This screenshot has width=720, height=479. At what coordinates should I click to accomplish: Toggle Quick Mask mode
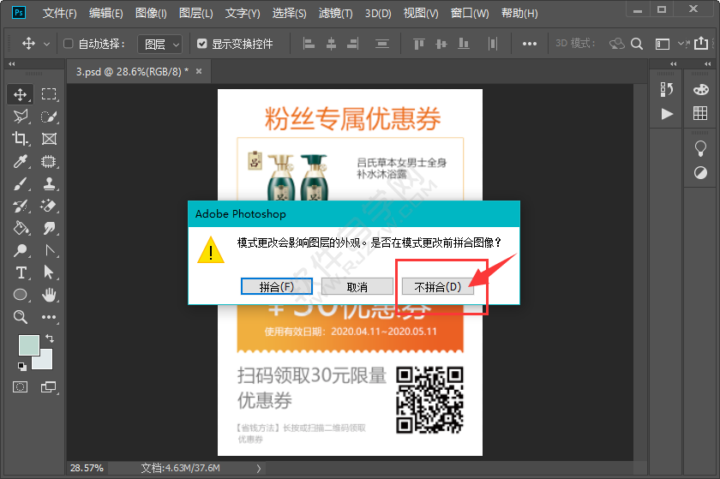click(21, 387)
